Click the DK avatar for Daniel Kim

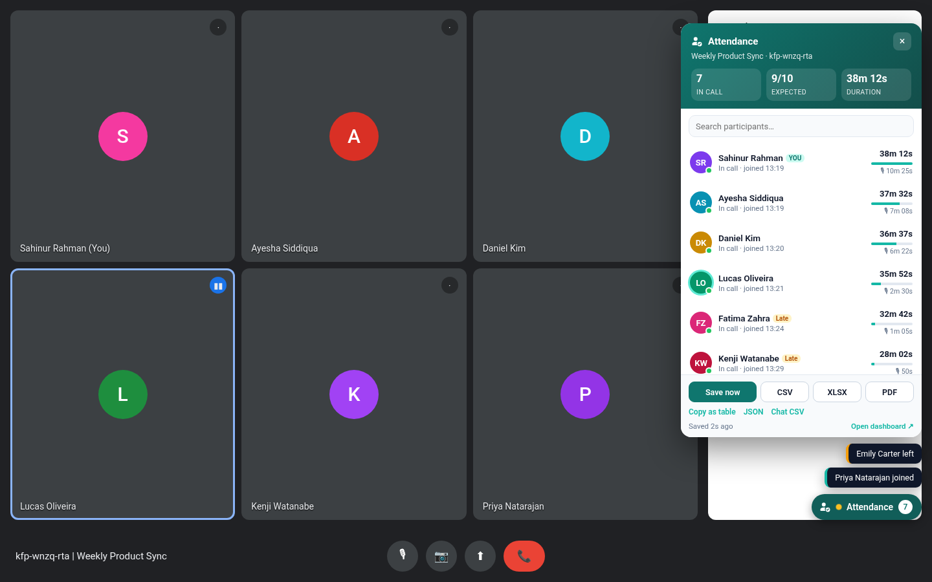pos(701,242)
